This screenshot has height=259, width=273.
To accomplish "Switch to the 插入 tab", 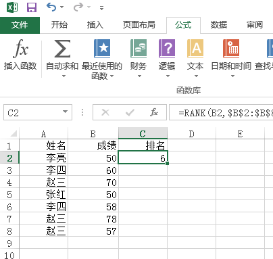I will [x=95, y=25].
